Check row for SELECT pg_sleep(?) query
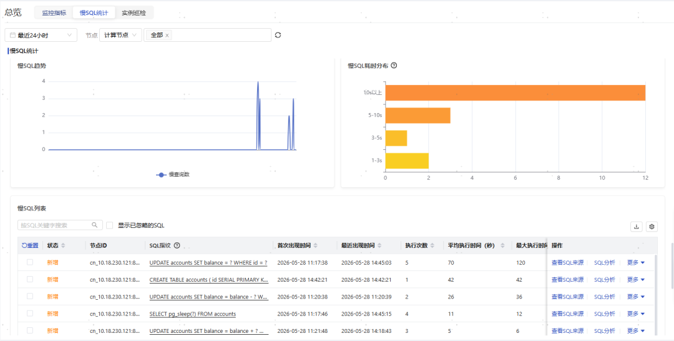The image size is (674, 341). tap(30, 314)
